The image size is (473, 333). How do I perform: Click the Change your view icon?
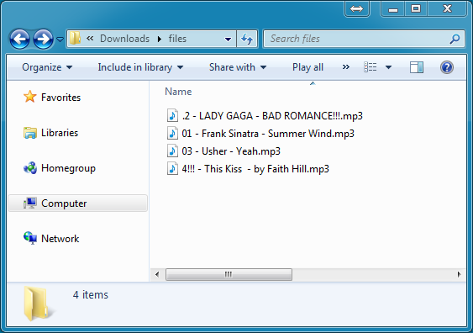click(x=371, y=67)
